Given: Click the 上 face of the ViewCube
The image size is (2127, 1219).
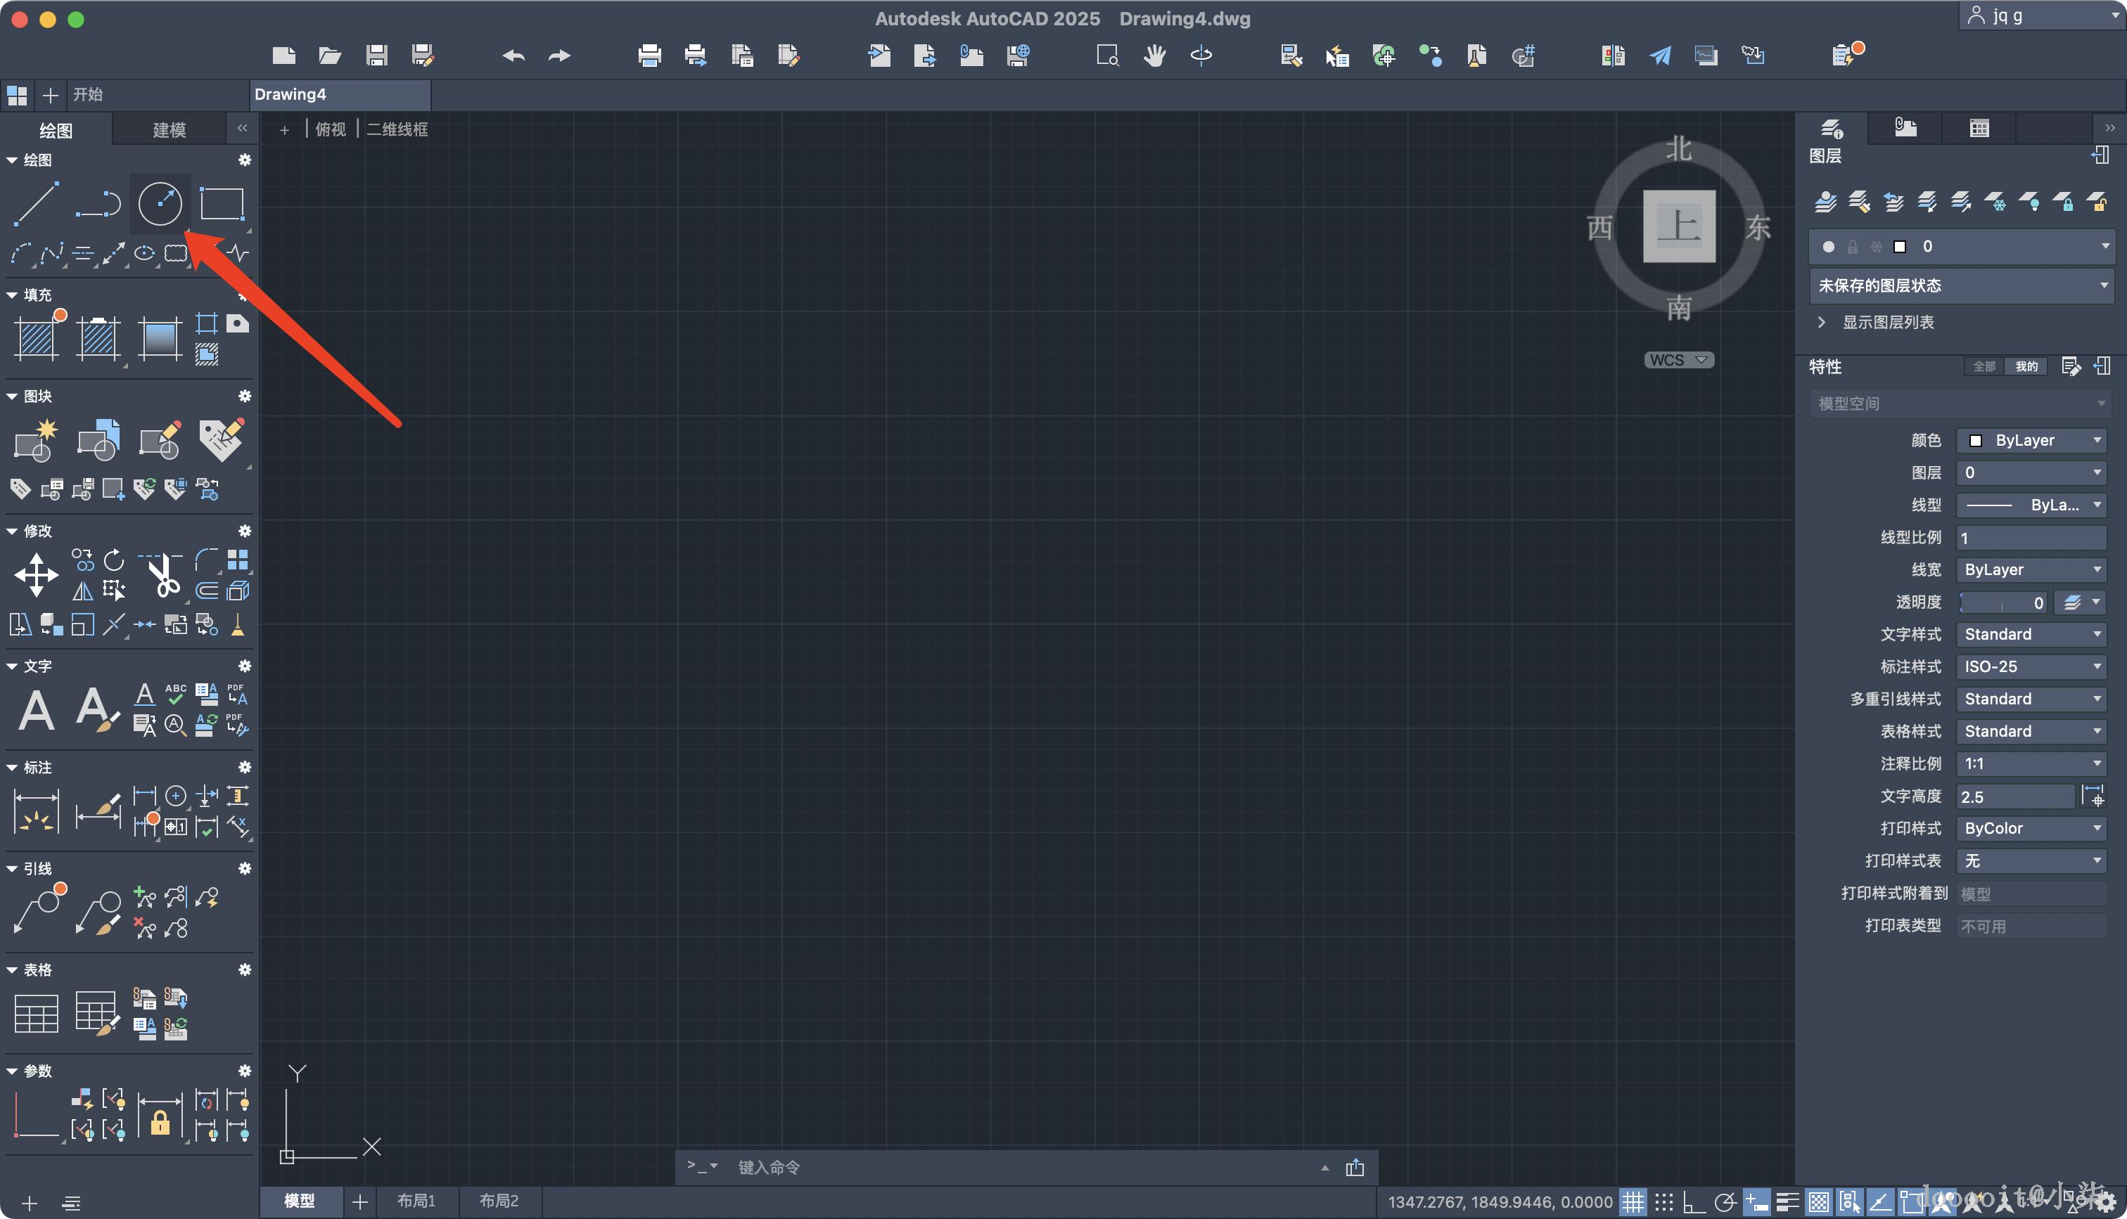Looking at the screenshot, I should 1678,226.
